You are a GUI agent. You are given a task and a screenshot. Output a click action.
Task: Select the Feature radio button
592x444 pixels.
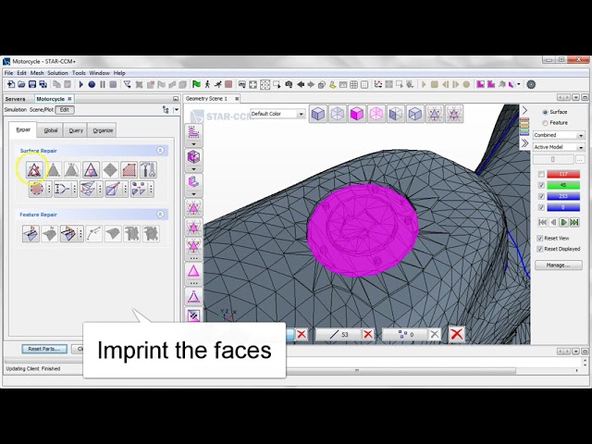coord(545,123)
